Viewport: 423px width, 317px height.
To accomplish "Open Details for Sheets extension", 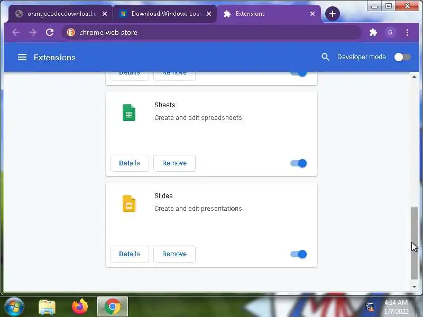I will pyautogui.click(x=130, y=163).
